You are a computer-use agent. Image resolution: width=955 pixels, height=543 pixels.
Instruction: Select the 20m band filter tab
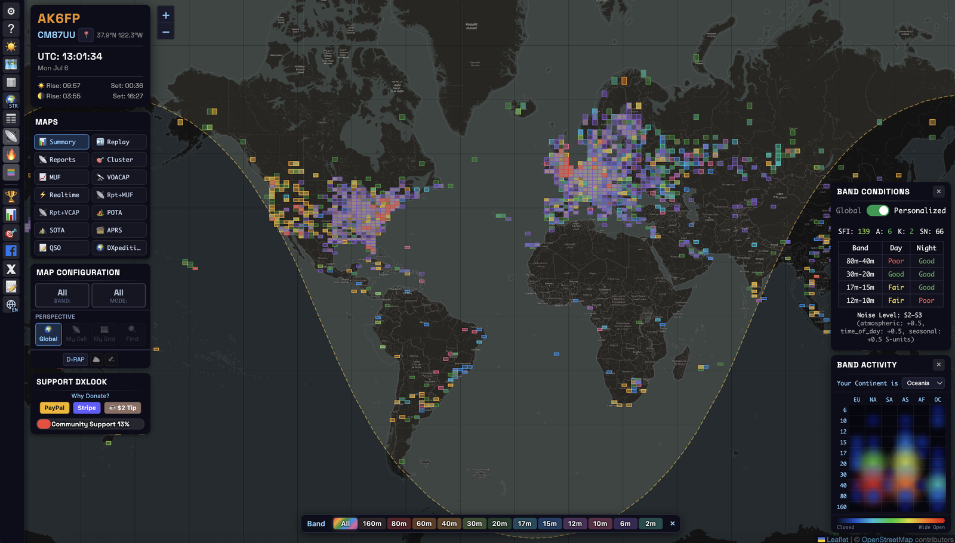tap(500, 524)
